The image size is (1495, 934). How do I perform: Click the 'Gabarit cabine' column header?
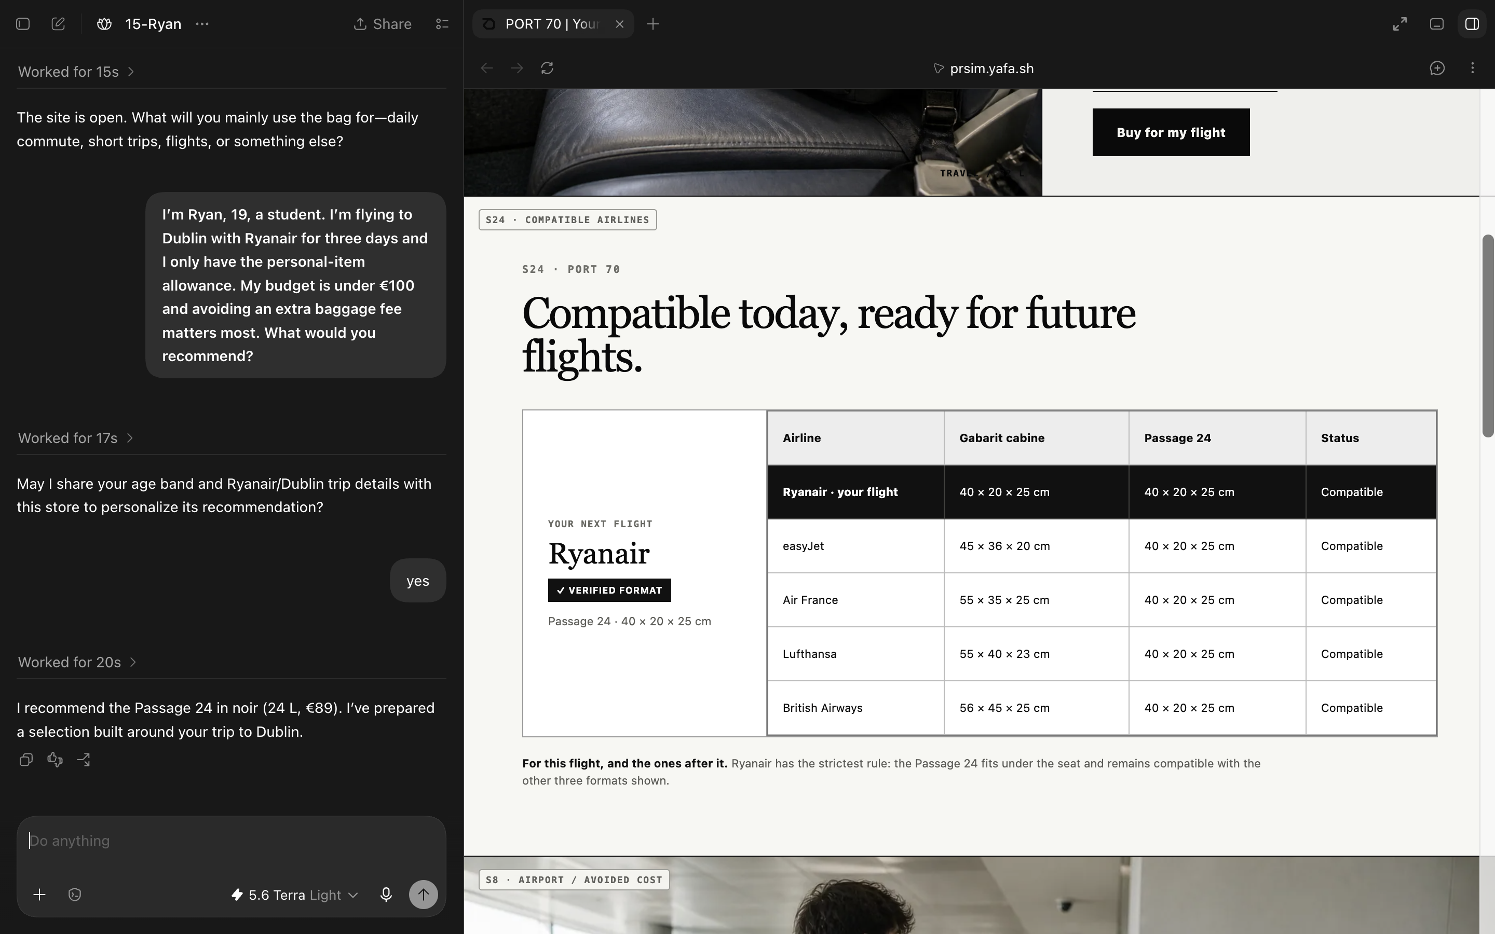point(1036,438)
